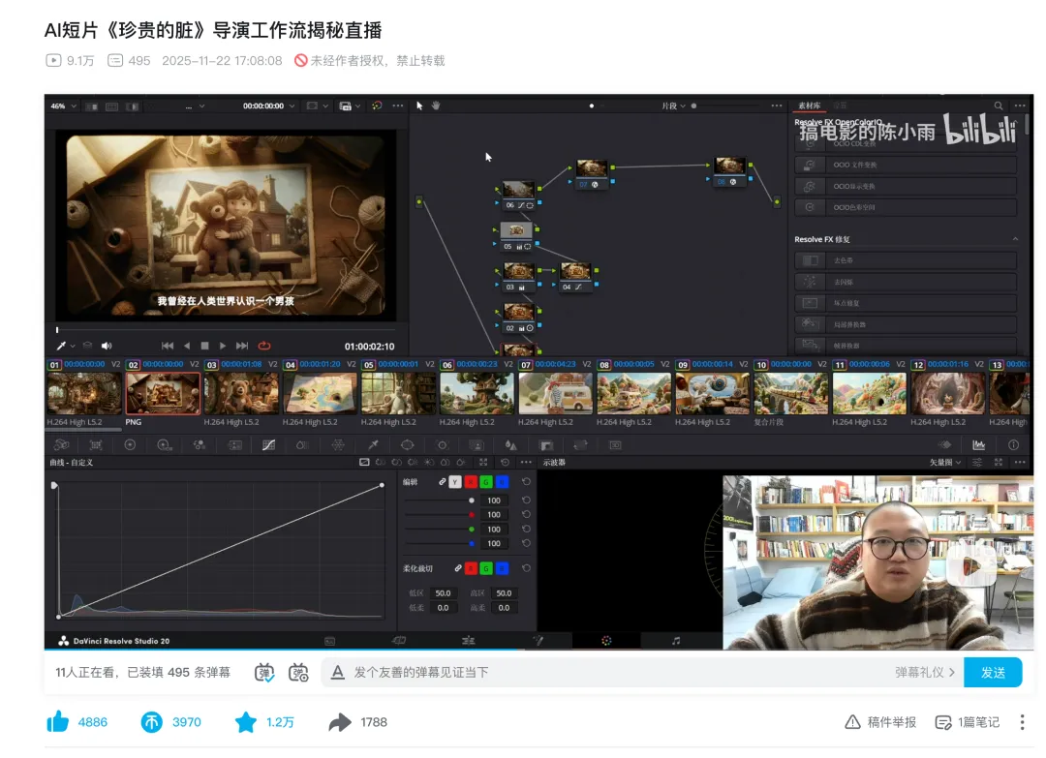Reset the 柔化裁切 soft clip section
Image resolution: width=1046 pixels, height=758 pixels.
coord(526,568)
